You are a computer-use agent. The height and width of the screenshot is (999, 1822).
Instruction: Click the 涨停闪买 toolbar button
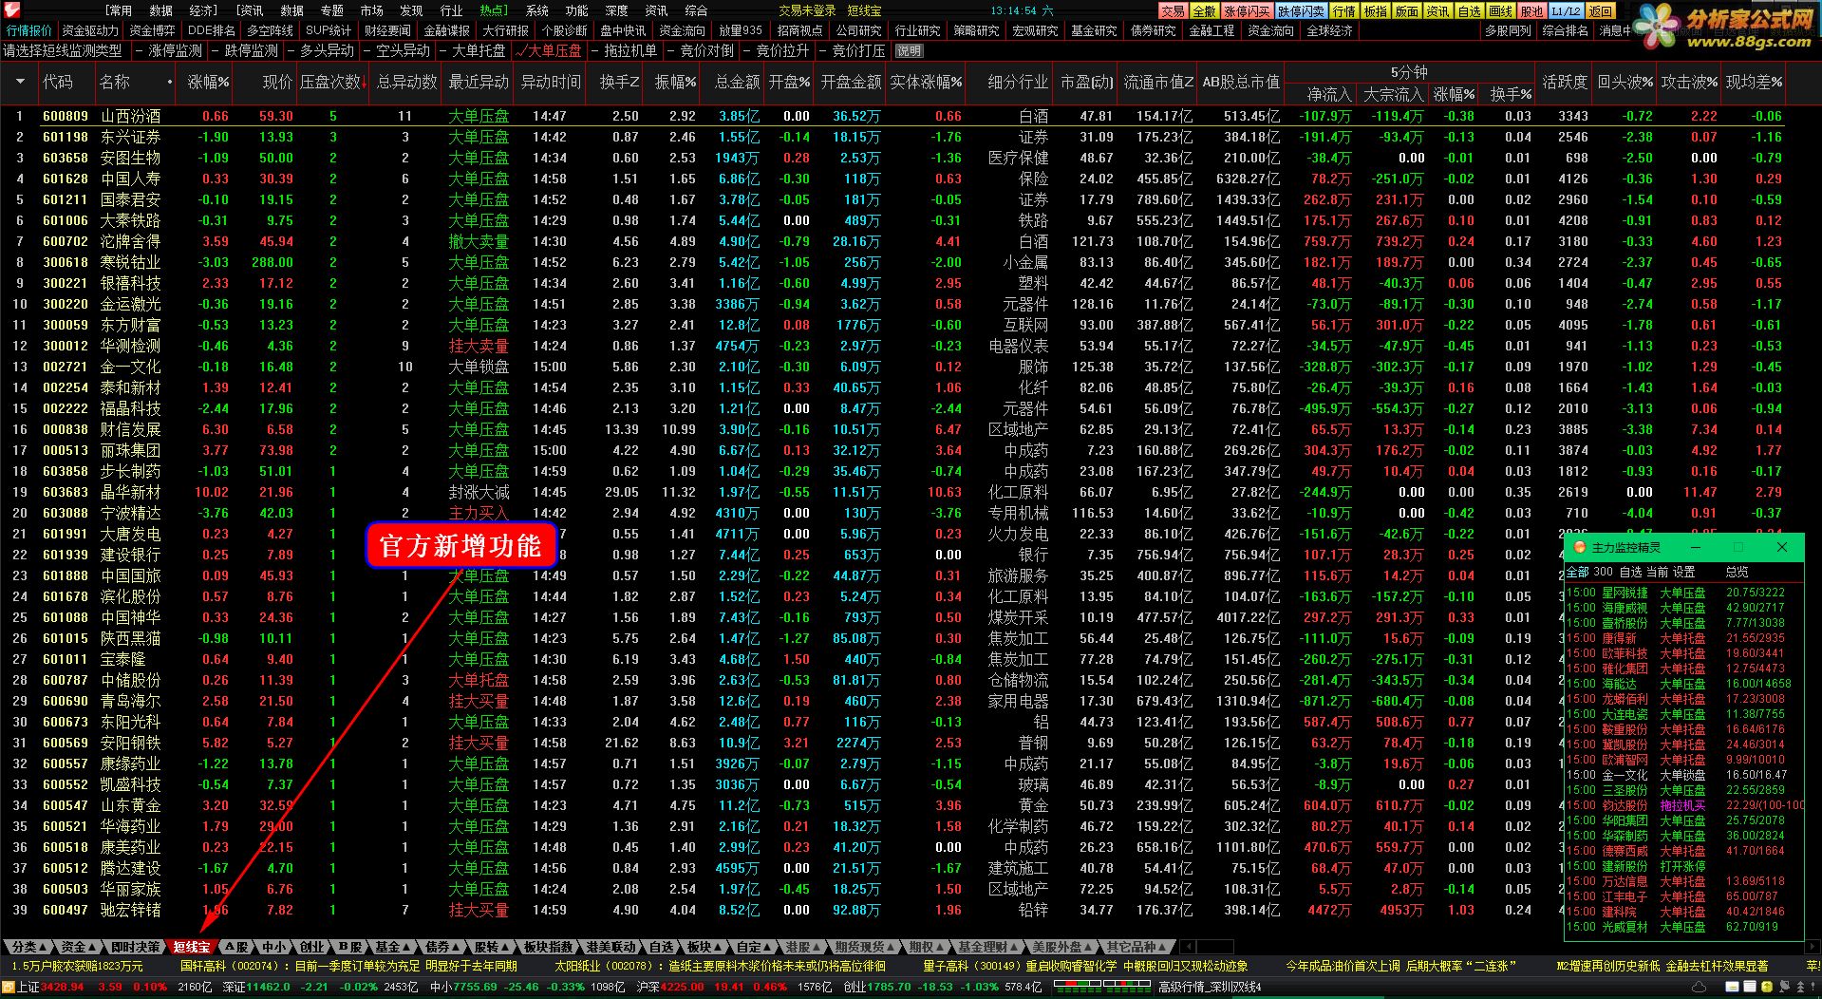[1247, 11]
